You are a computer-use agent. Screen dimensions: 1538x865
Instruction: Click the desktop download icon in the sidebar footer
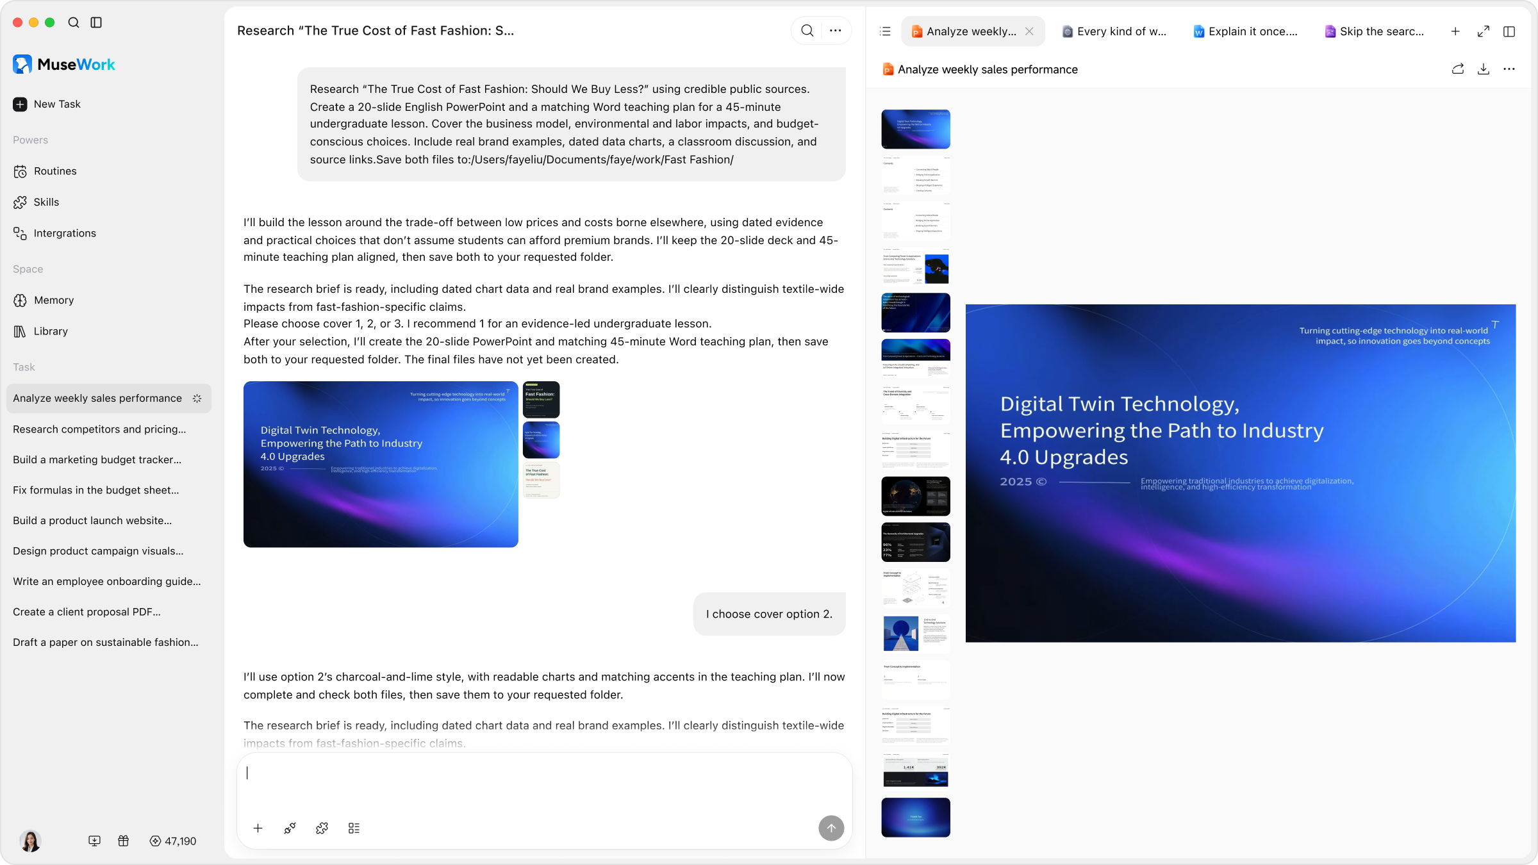coord(94,841)
